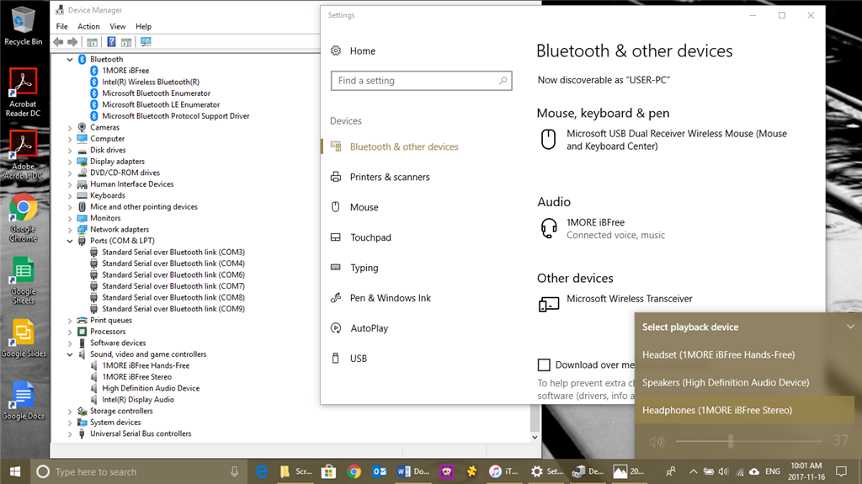Click Type here to search taskbar box
Image resolution: width=862 pixels, height=484 pixels.
click(x=139, y=471)
